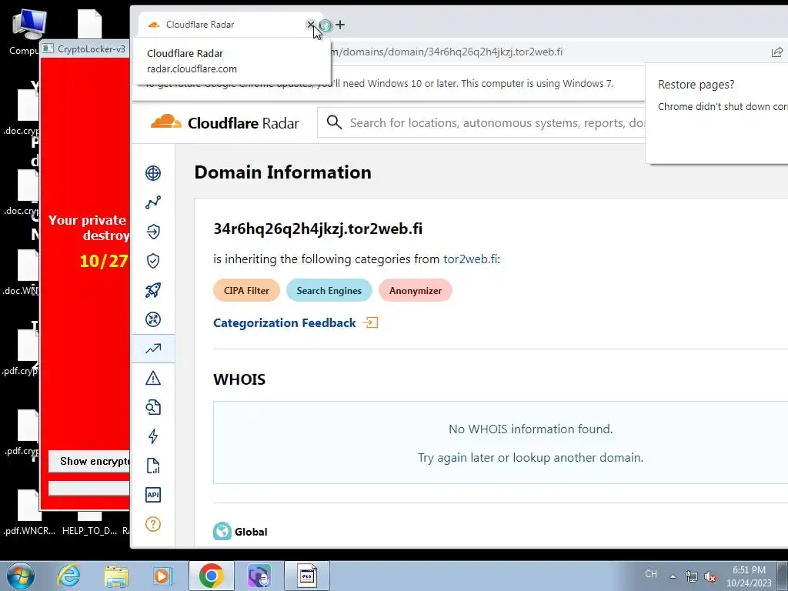Click the Chrome taskbar icon
Viewport: 788px width, 591px height.
point(211,576)
